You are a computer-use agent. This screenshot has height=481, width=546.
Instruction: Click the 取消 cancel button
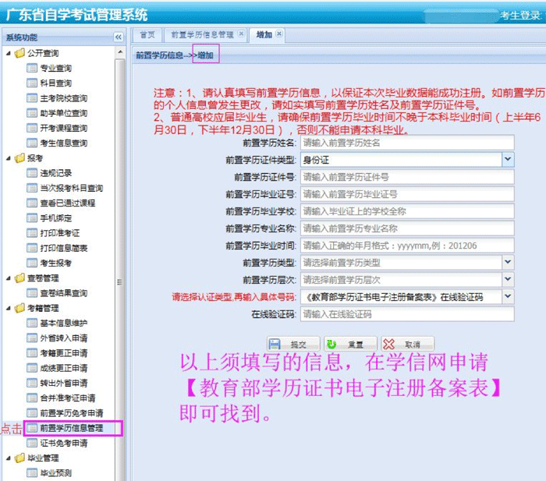click(407, 345)
